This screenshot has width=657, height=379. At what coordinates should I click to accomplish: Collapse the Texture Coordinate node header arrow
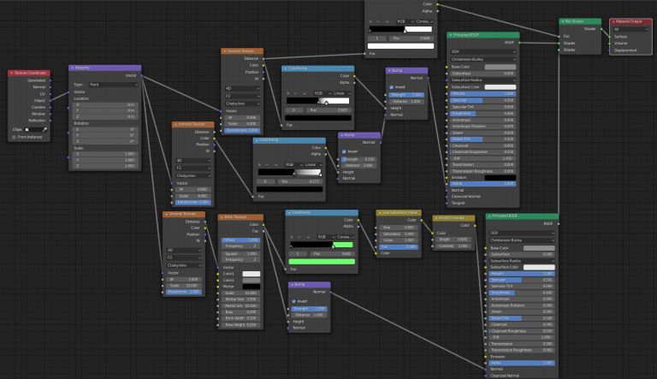[x=12, y=74]
